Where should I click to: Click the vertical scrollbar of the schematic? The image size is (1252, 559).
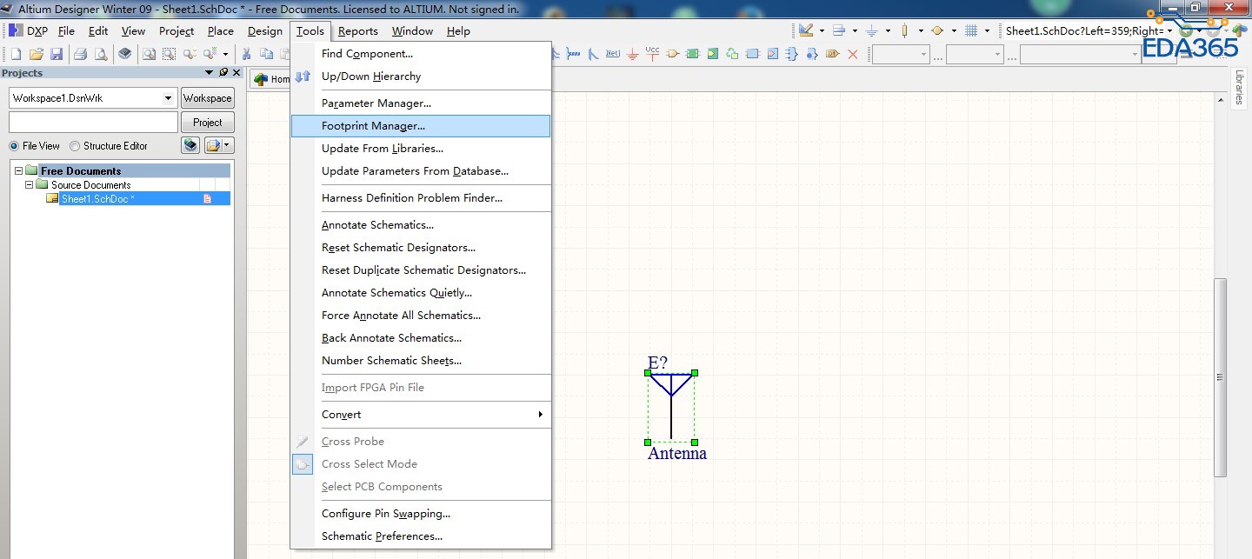point(1220,377)
